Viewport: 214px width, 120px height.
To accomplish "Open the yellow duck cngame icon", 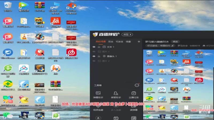I will point(24,101).
